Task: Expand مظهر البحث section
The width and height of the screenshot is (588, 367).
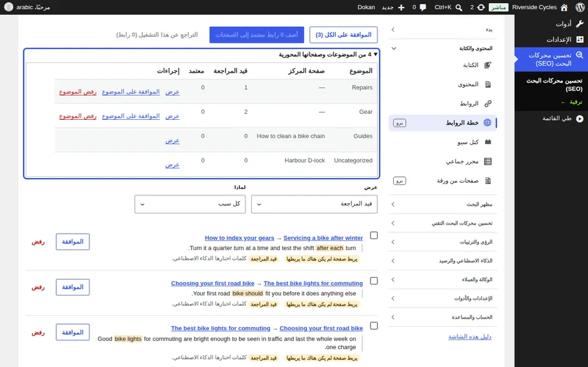Action: click(443, 204)
